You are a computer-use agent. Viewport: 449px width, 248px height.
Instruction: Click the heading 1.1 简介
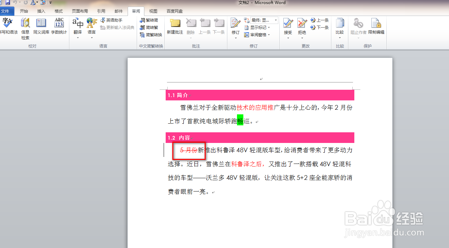pyautogui.click(x=178, y=95)
